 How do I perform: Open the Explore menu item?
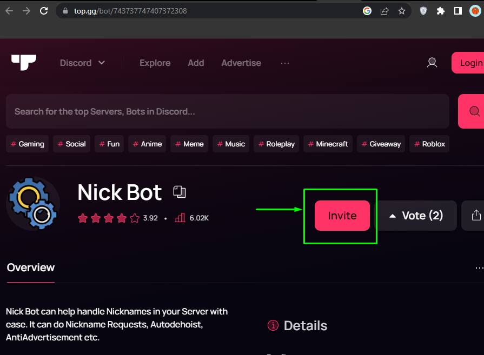pyautogui.click(x=155, y=63)
